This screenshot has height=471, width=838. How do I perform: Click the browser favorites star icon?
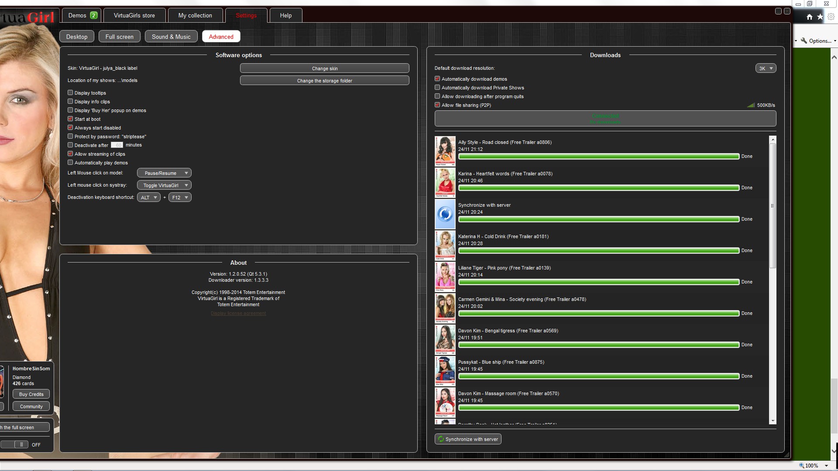click(x=820, y=17)
